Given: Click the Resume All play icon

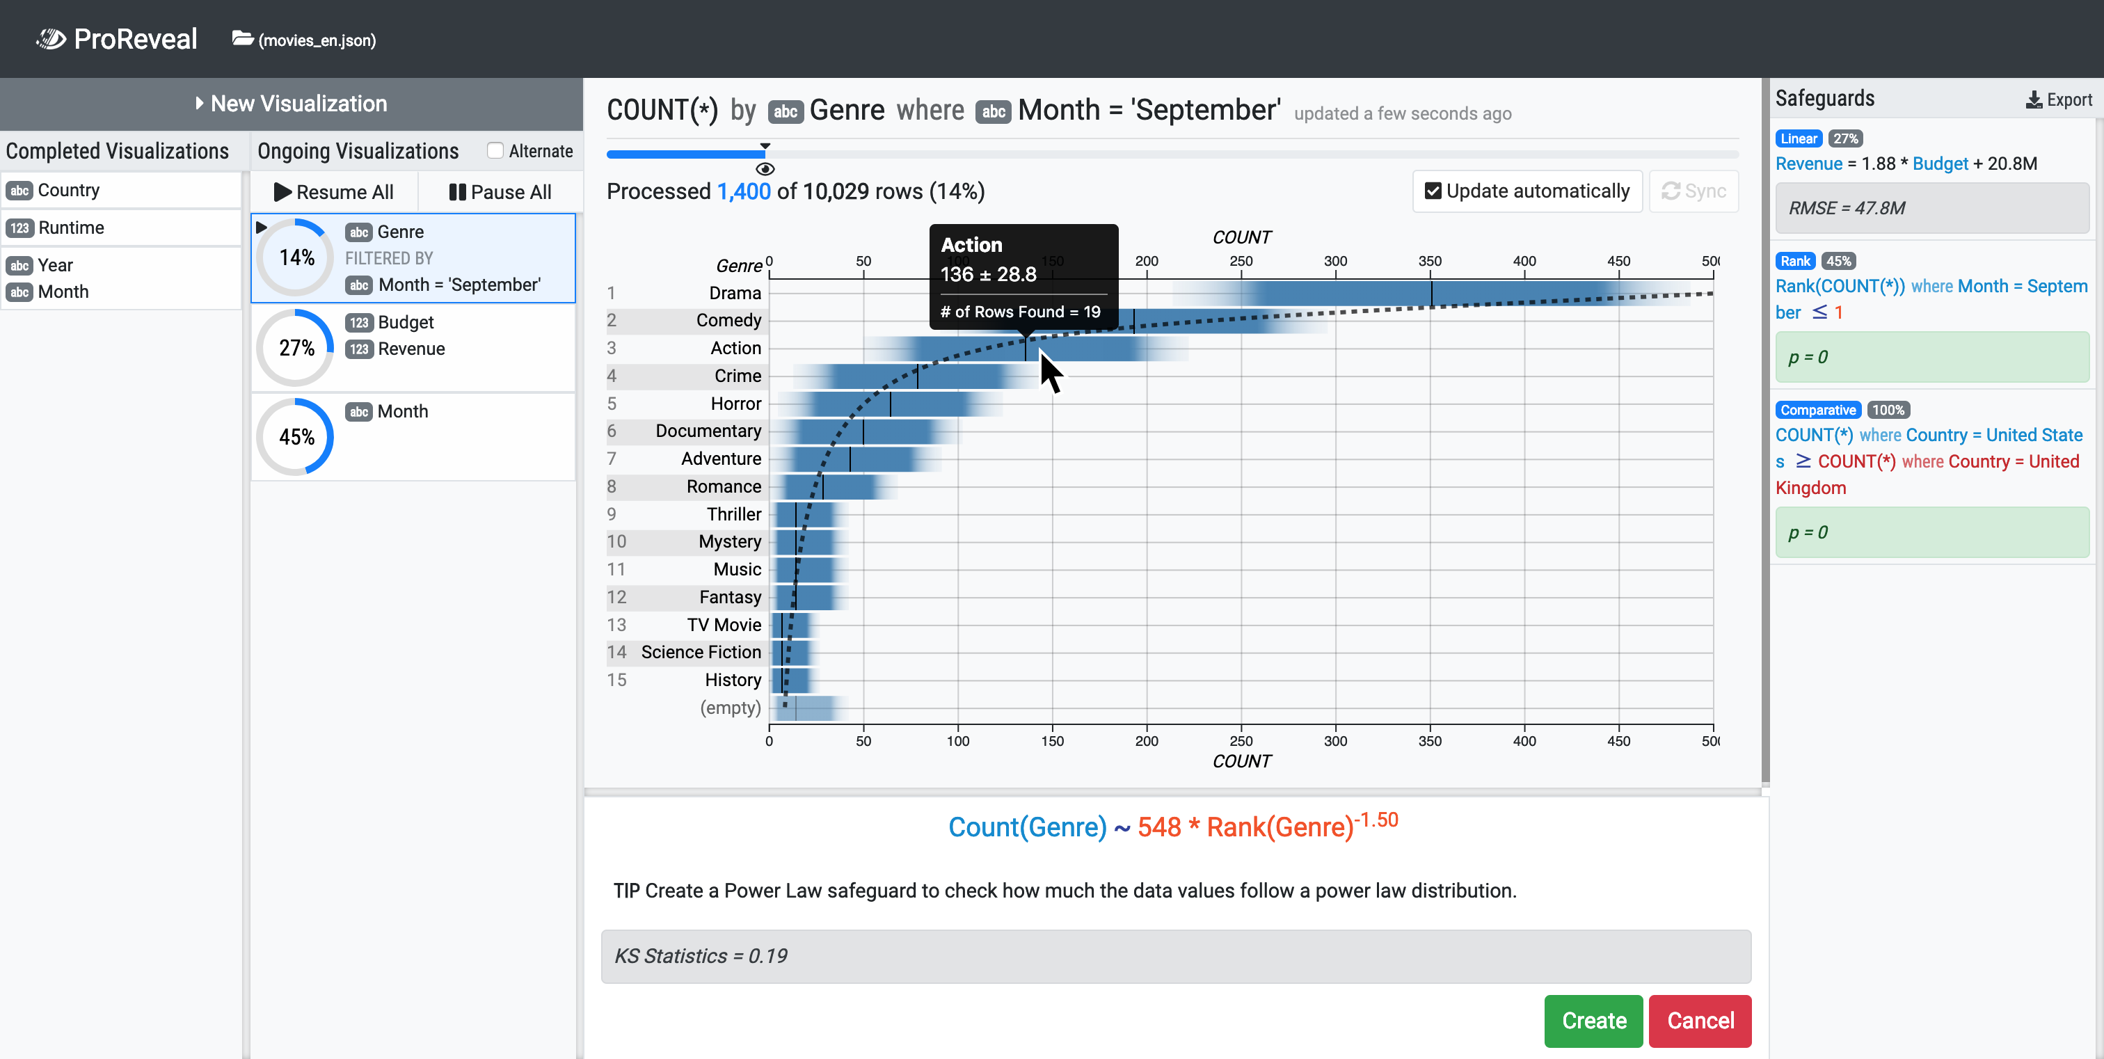Looking at the screenshot, I should coord(282,192).
